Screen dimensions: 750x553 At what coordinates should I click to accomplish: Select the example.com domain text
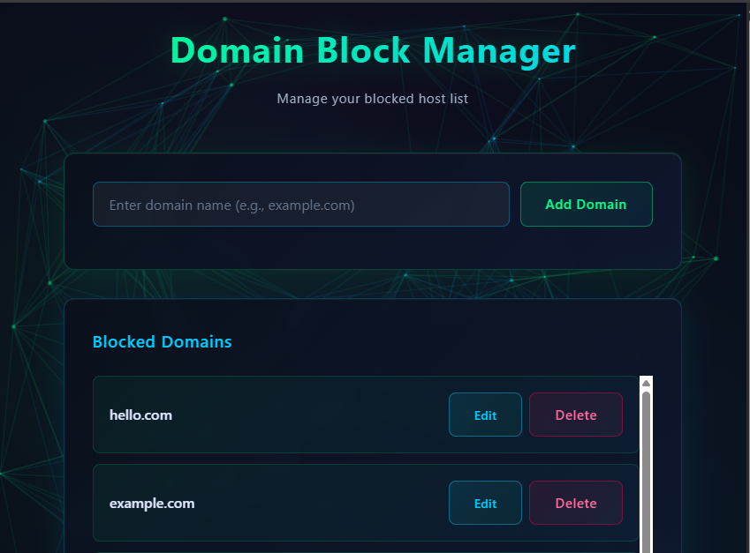coord(152,504)
